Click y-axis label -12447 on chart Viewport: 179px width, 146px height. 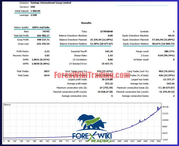click(x=165, y=140)
